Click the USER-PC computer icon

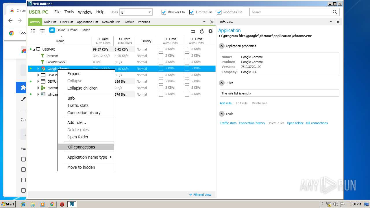pos(38,49)
